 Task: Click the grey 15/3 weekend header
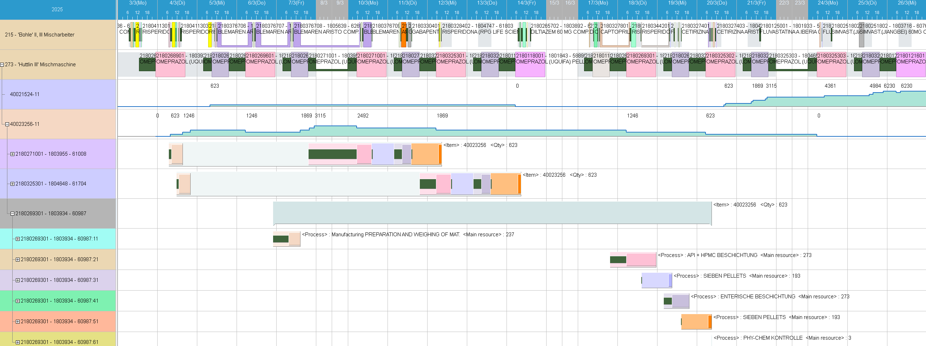(x=554, y=3)
